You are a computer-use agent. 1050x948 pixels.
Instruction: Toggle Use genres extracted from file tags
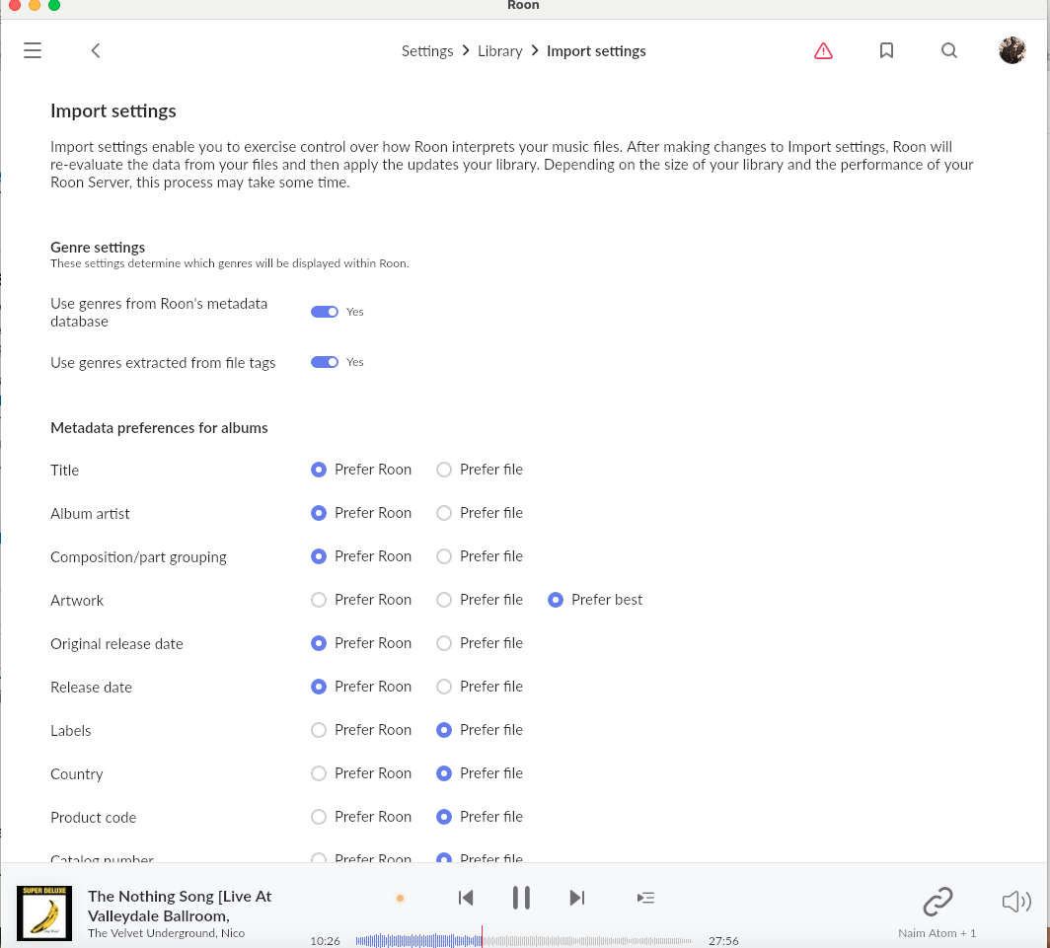[x=325, y=361]
